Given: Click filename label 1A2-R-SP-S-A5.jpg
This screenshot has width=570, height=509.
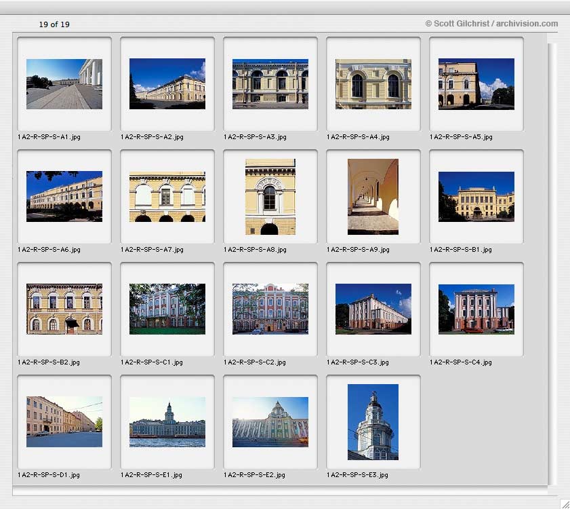Looking at the screenshot, I should click(461, 137).
